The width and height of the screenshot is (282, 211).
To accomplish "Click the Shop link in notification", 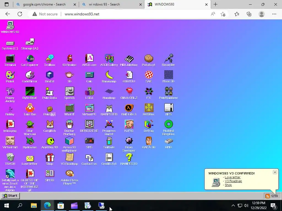I will pos(228,185).
